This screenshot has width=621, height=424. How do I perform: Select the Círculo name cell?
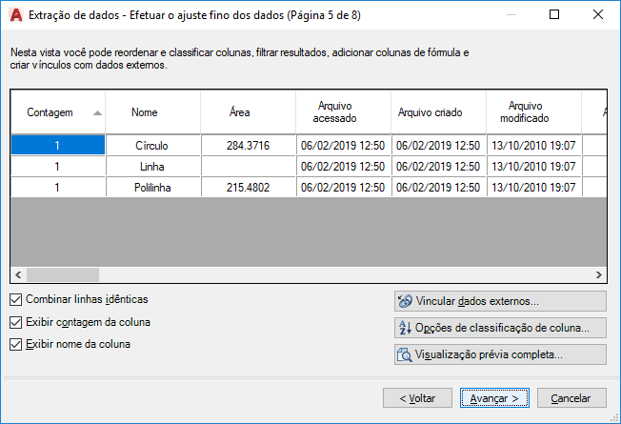[x=152, y=146]
